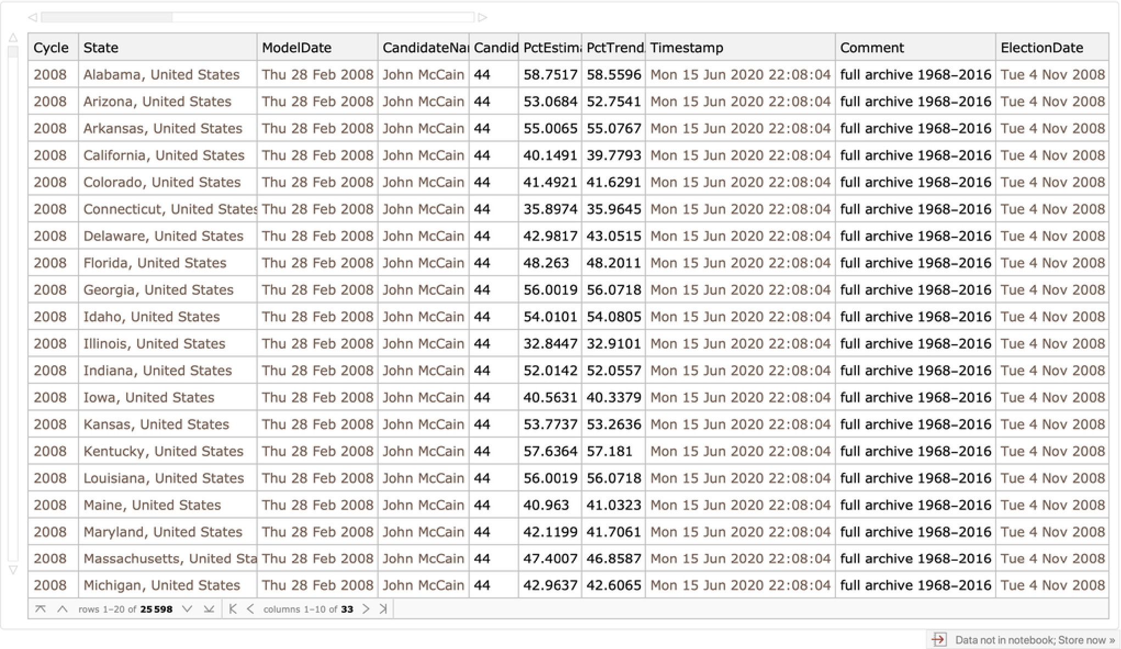The image size is (1121, 649).
Task: Click vertical scrollbar up arrow
Action: click(13, 38)
